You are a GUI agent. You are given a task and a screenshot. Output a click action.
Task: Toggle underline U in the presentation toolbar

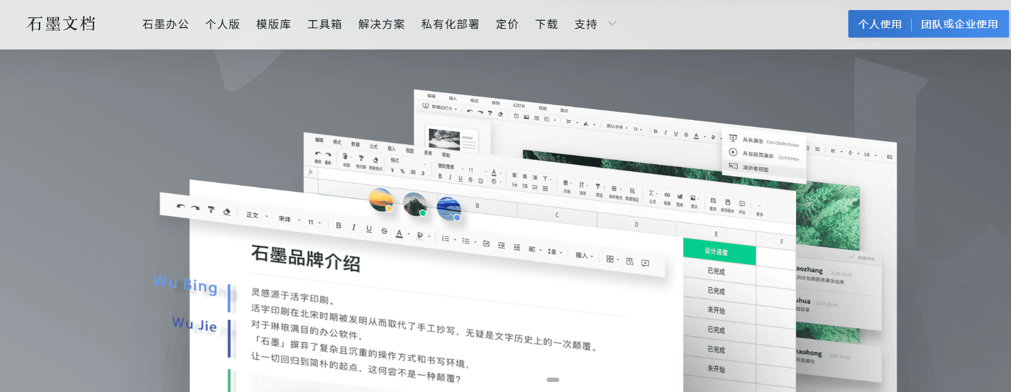tap(676, 134)
